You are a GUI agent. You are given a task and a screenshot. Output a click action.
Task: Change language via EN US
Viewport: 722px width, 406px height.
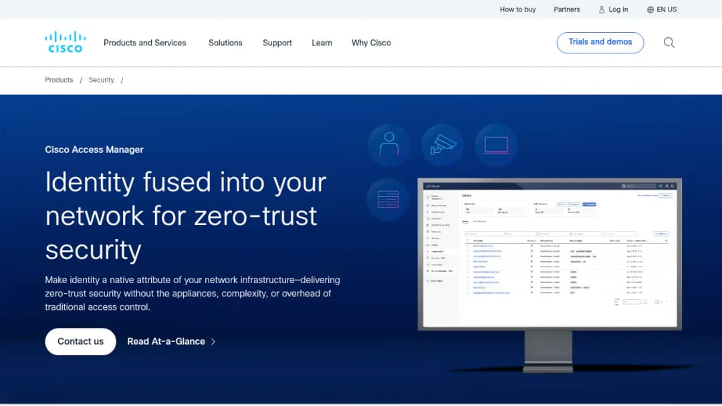(x=667, y=9)
